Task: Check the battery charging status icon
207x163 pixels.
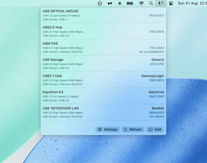Action: click(x=130, y=3)
